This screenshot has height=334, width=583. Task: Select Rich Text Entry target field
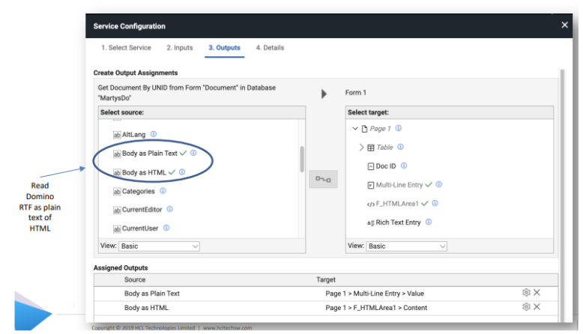click(398, 222)
